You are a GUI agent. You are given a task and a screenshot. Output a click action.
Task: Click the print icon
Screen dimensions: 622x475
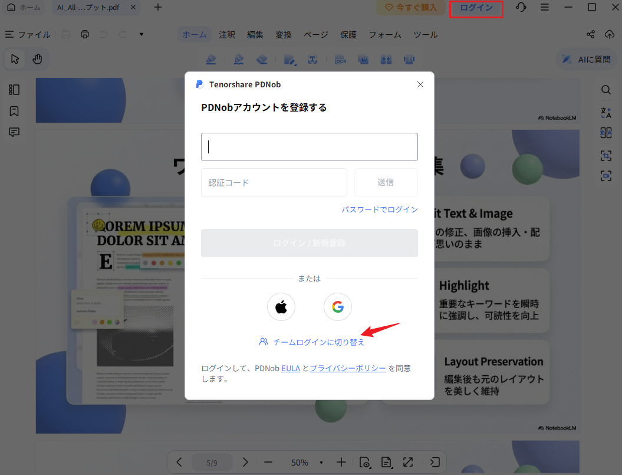click(x=85, y=35)
